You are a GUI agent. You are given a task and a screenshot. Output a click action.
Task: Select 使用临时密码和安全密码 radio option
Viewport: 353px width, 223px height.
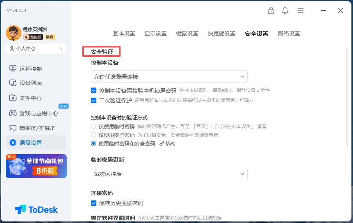click(x=94, y=144)
